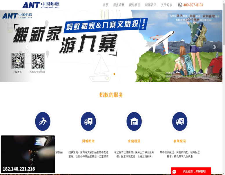
Task: Click the ANT logo inside the banner
Action: pos(17,16)
